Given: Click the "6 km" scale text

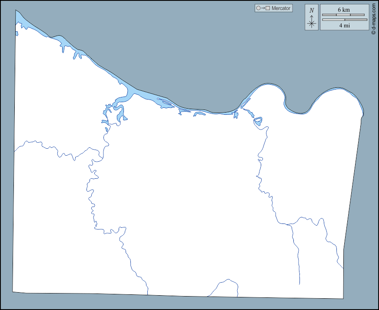Looking at the screenshot, I should click(344, 10).
